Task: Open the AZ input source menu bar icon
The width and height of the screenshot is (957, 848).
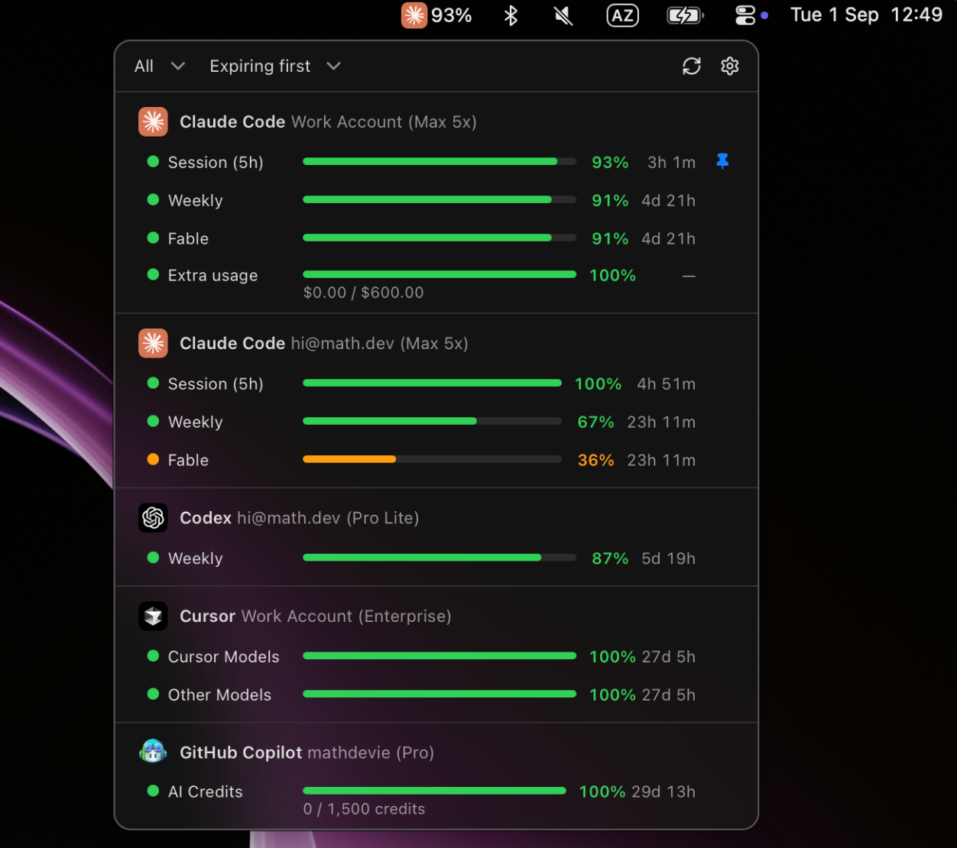Action: tap(623, 15)
